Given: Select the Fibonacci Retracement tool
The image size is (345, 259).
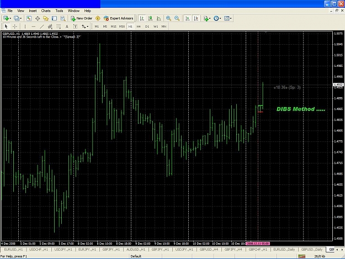Looking at the screenshot, I should point(59,27).
